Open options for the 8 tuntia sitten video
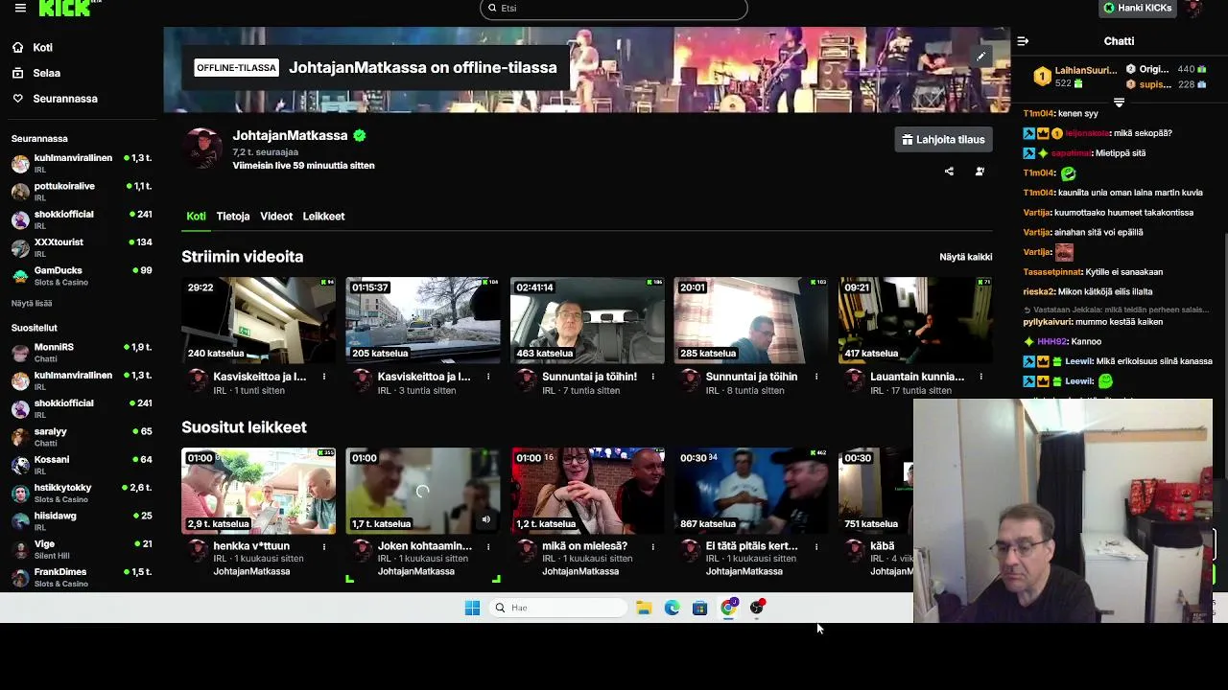This screenshot has height=690, width=1228. point(816,377)
